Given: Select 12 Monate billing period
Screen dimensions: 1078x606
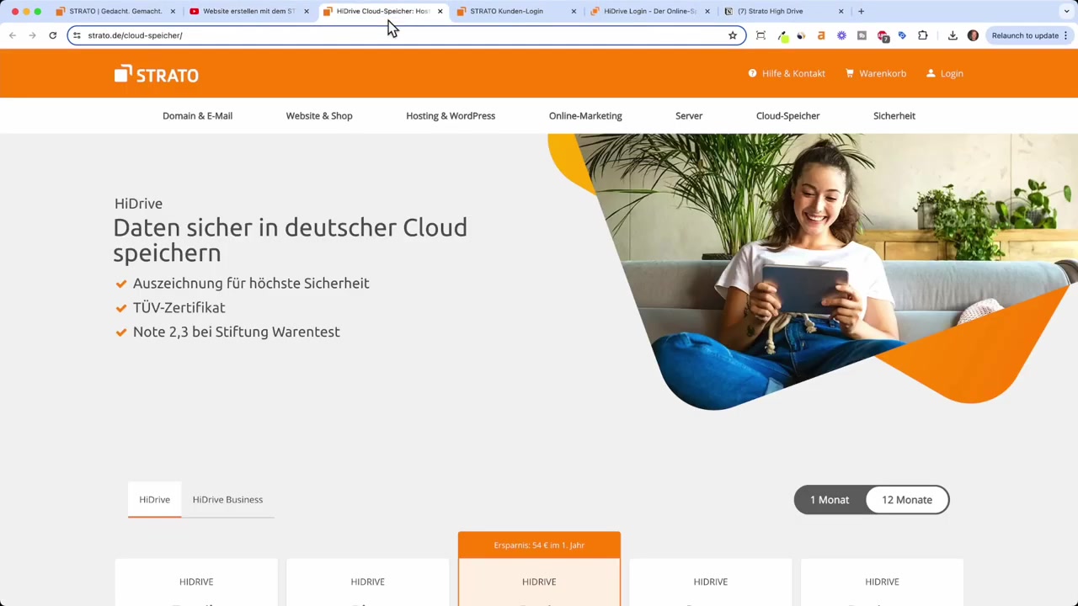Looking at the screenshot, I should [x=907, y=500].
